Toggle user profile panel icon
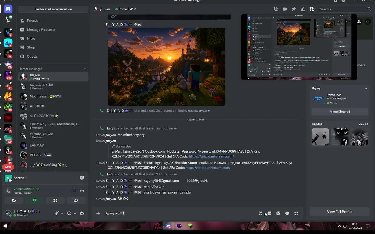The width and height of the screenshot is (375, 234). tap(312, 9)
